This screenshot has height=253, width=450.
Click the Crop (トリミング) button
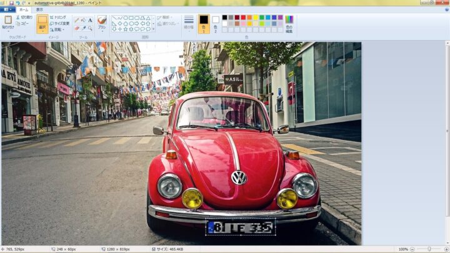(x=58, y=17)
